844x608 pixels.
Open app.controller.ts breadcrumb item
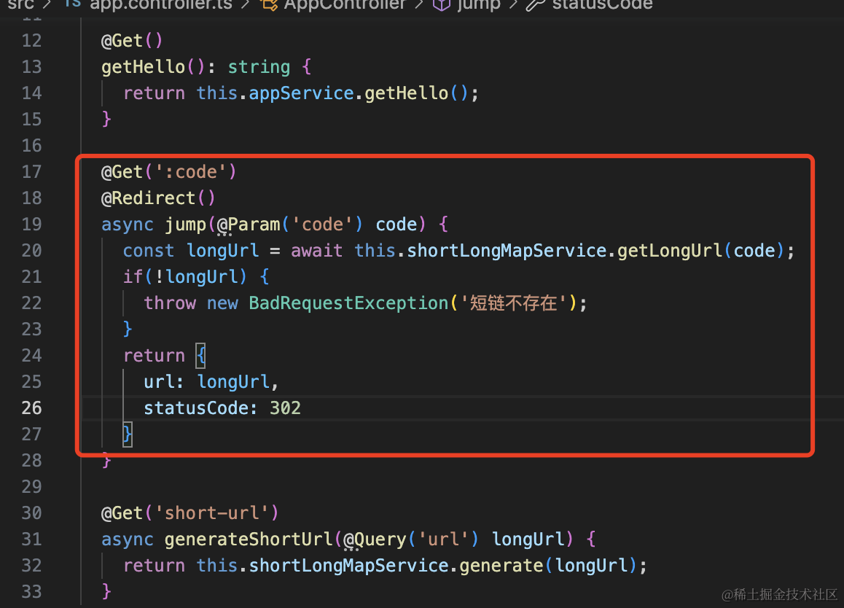tap(161, 4)
